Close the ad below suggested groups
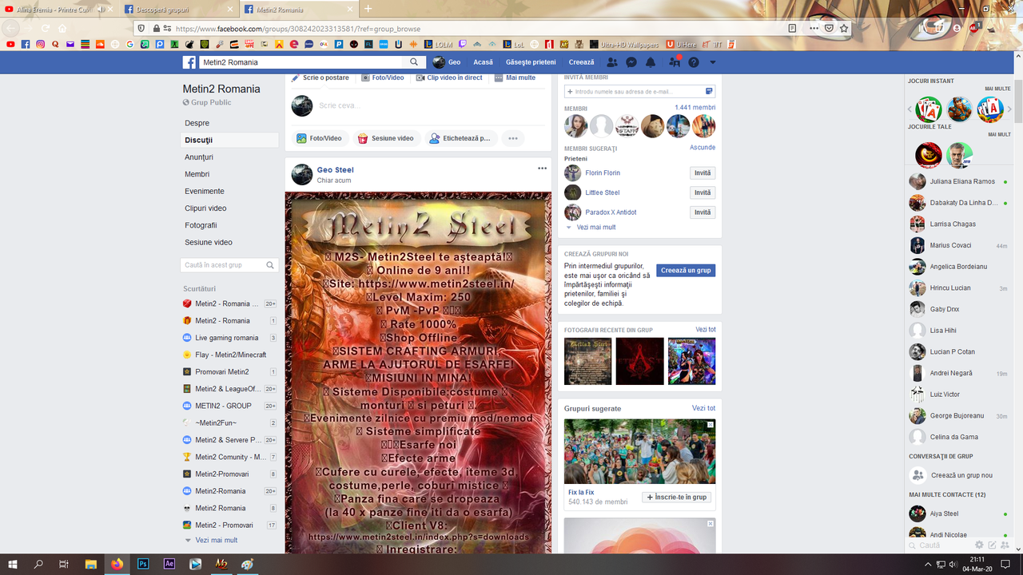 (x=711, y=524)
